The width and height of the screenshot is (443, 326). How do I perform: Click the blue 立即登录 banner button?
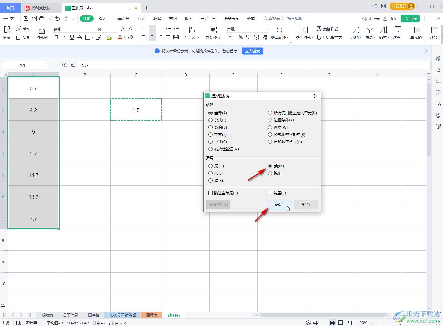[253, 51]
